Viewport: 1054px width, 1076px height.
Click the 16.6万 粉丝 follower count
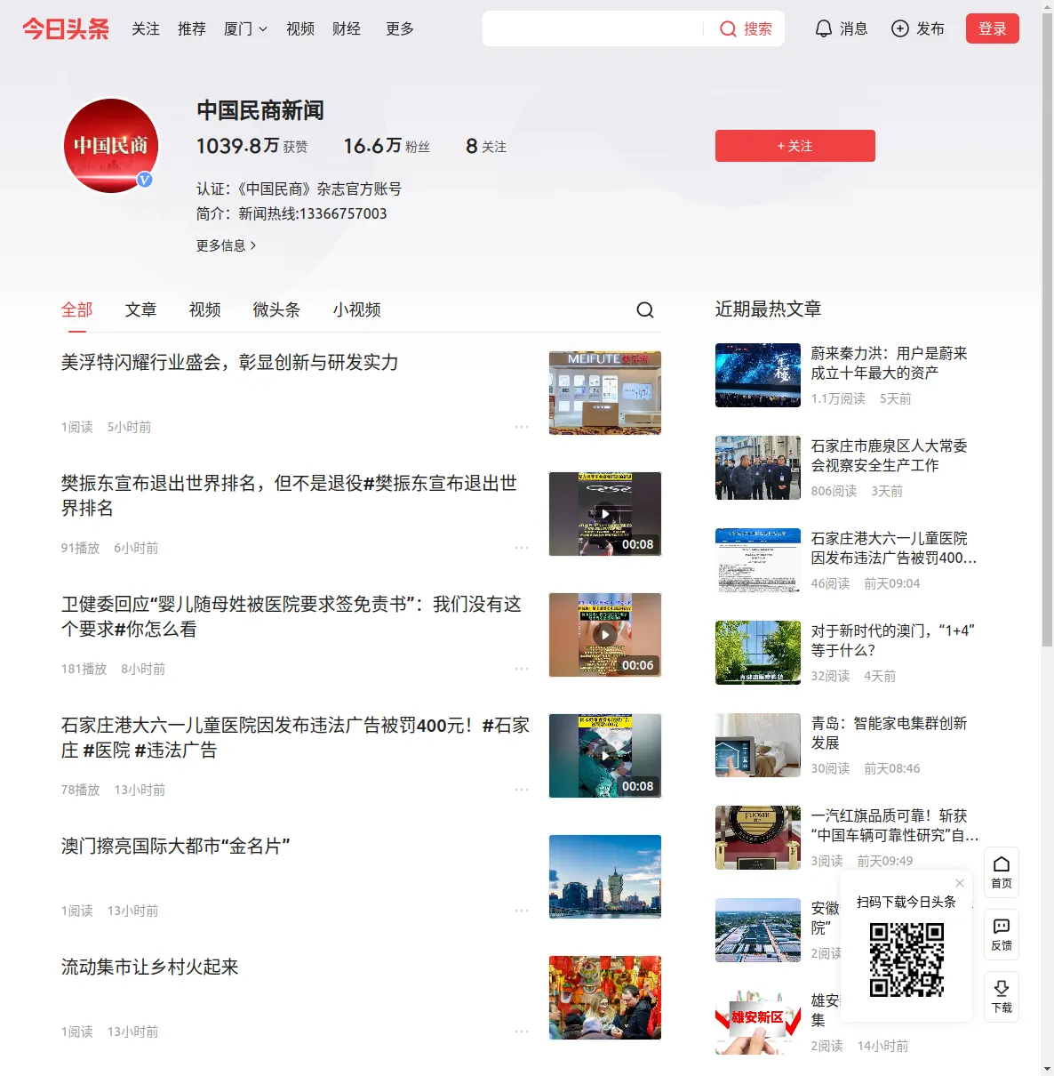pyautogui.click(x=387, y=146)
